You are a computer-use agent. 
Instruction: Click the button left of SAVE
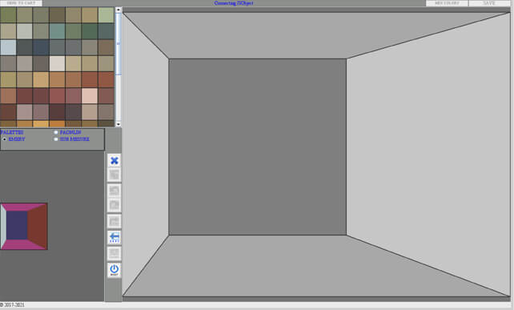point(447,3)
